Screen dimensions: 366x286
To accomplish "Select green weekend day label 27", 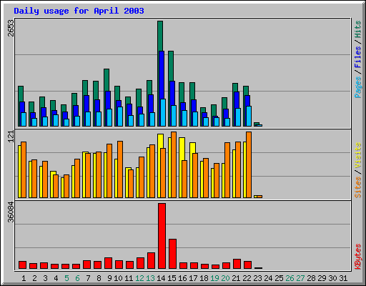I will [x=300, y=278].
